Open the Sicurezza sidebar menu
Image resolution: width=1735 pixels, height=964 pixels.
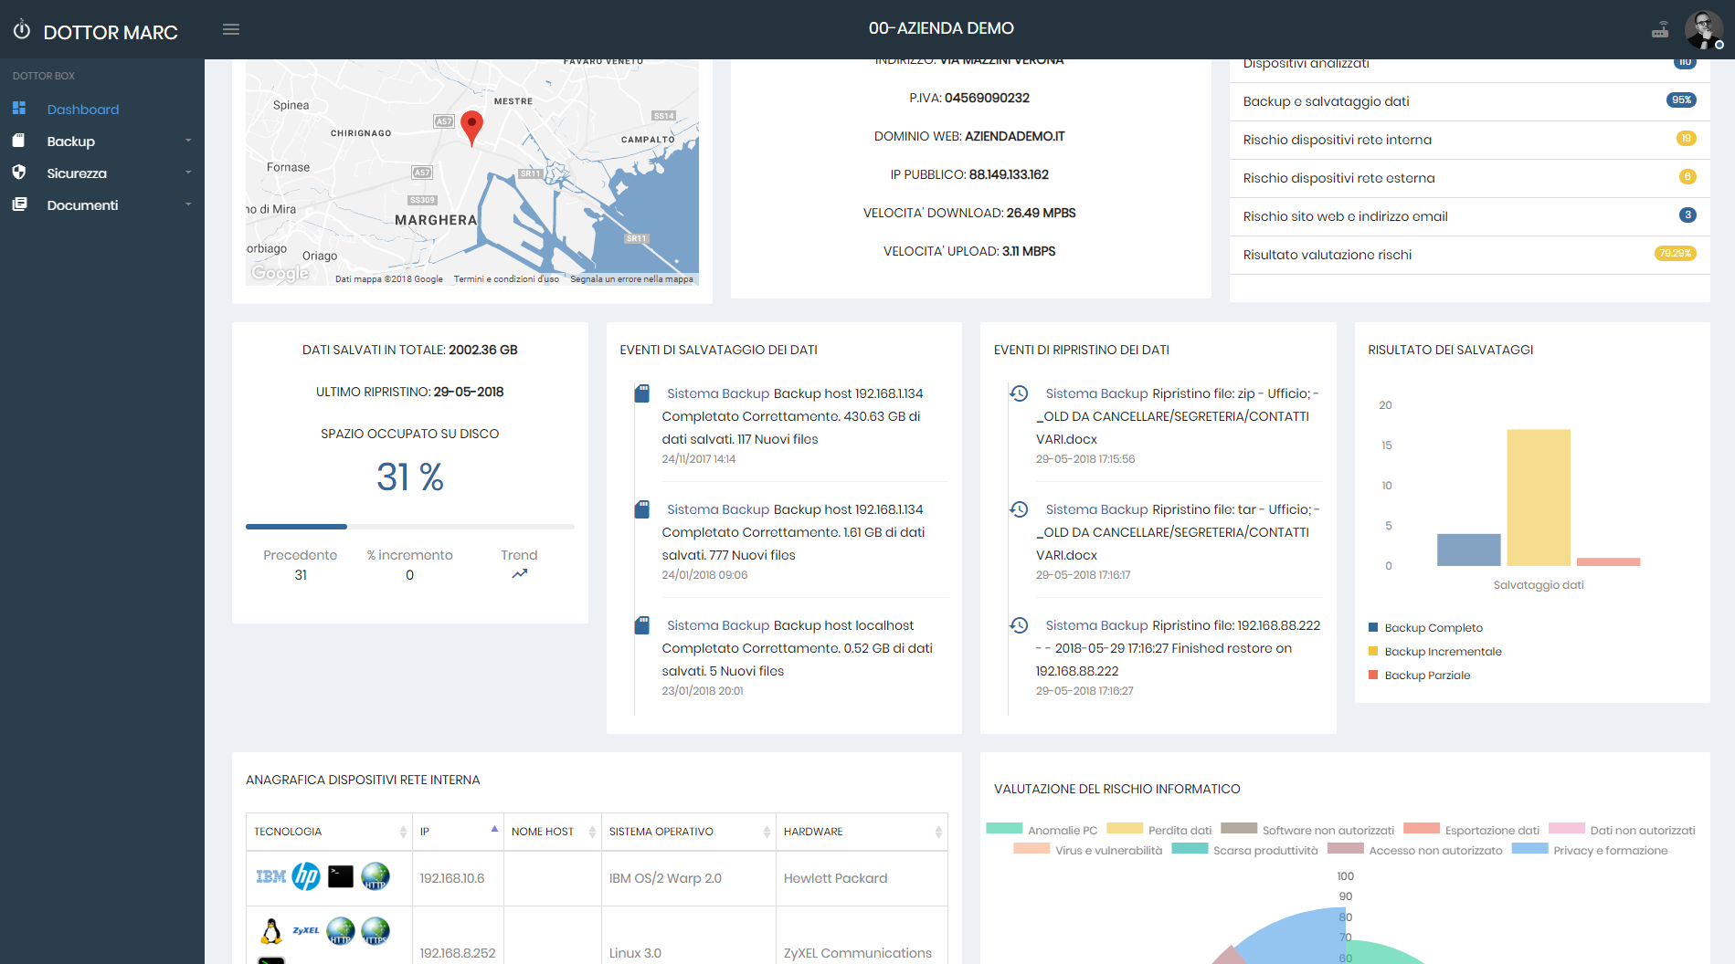tap(77, 173)
